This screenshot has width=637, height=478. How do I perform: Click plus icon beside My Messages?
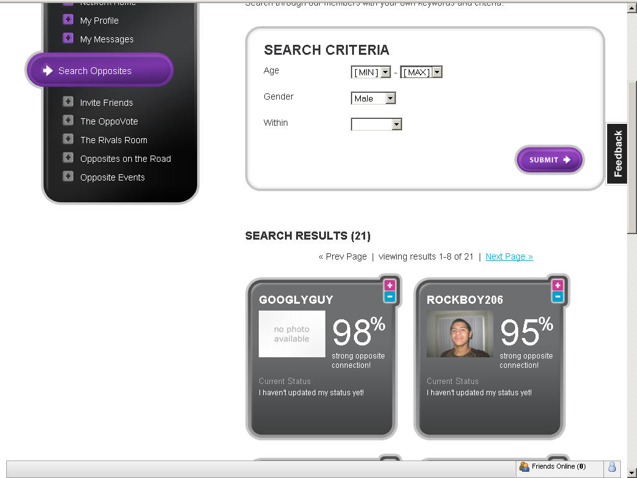coord(68,38)
